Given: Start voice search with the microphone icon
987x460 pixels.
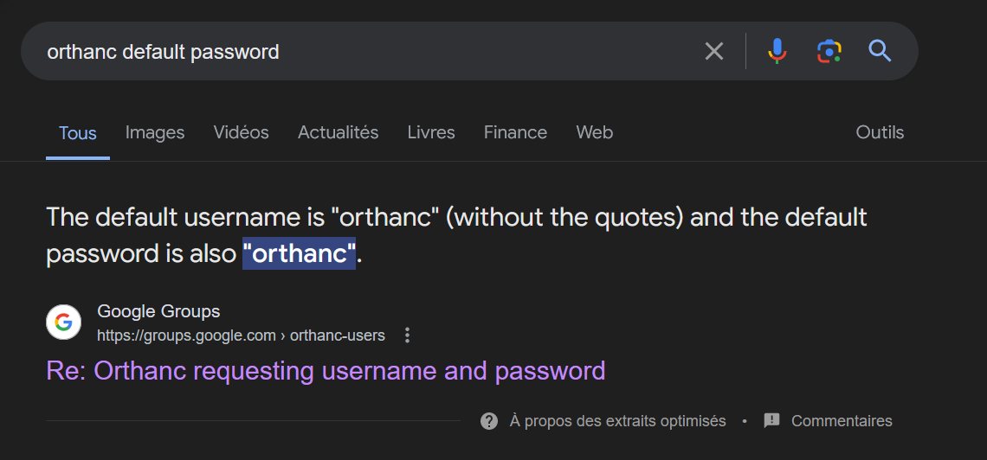Looking at the screenshot, I should pos(777,51).
